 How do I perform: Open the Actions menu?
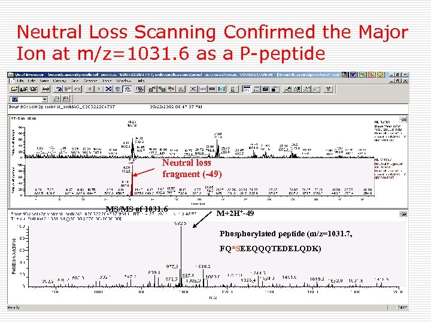[90, 81]
